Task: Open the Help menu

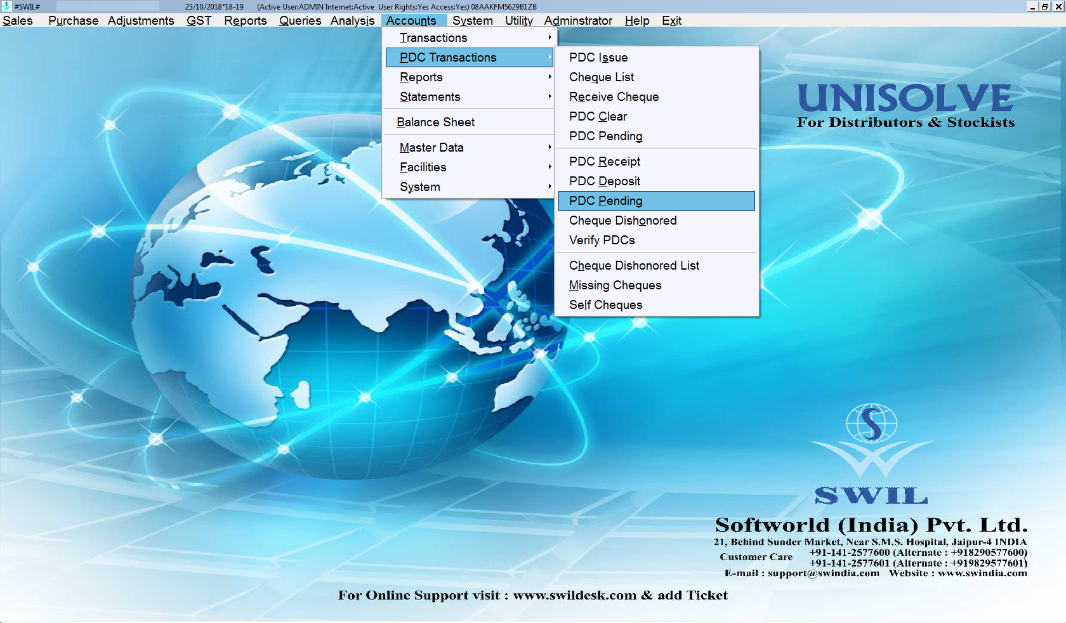Action: pos(637,21)
